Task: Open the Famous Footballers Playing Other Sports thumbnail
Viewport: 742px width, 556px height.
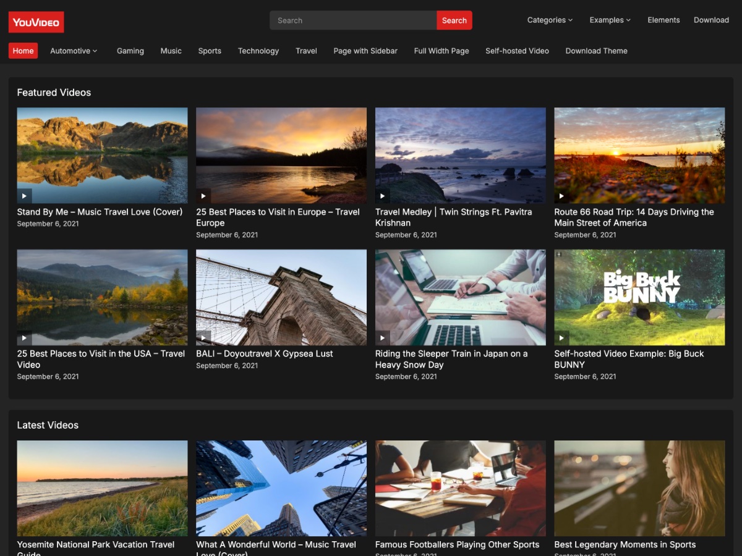Action: click(460, 487)
